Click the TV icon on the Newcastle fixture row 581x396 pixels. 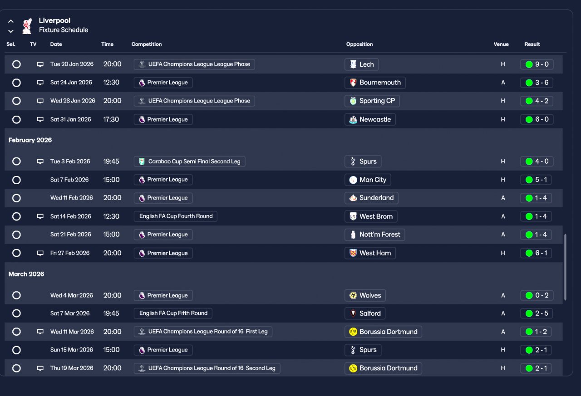[x=40, y=120]
